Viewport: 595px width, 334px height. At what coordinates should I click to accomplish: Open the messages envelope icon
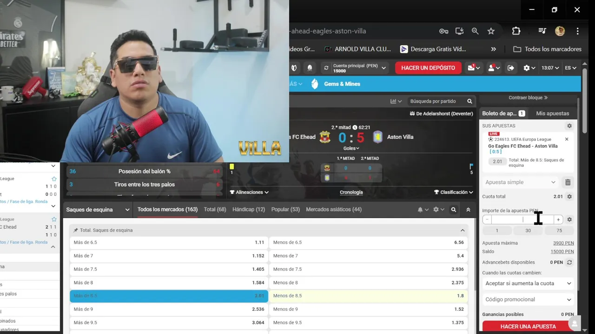(x=474, y=68)
